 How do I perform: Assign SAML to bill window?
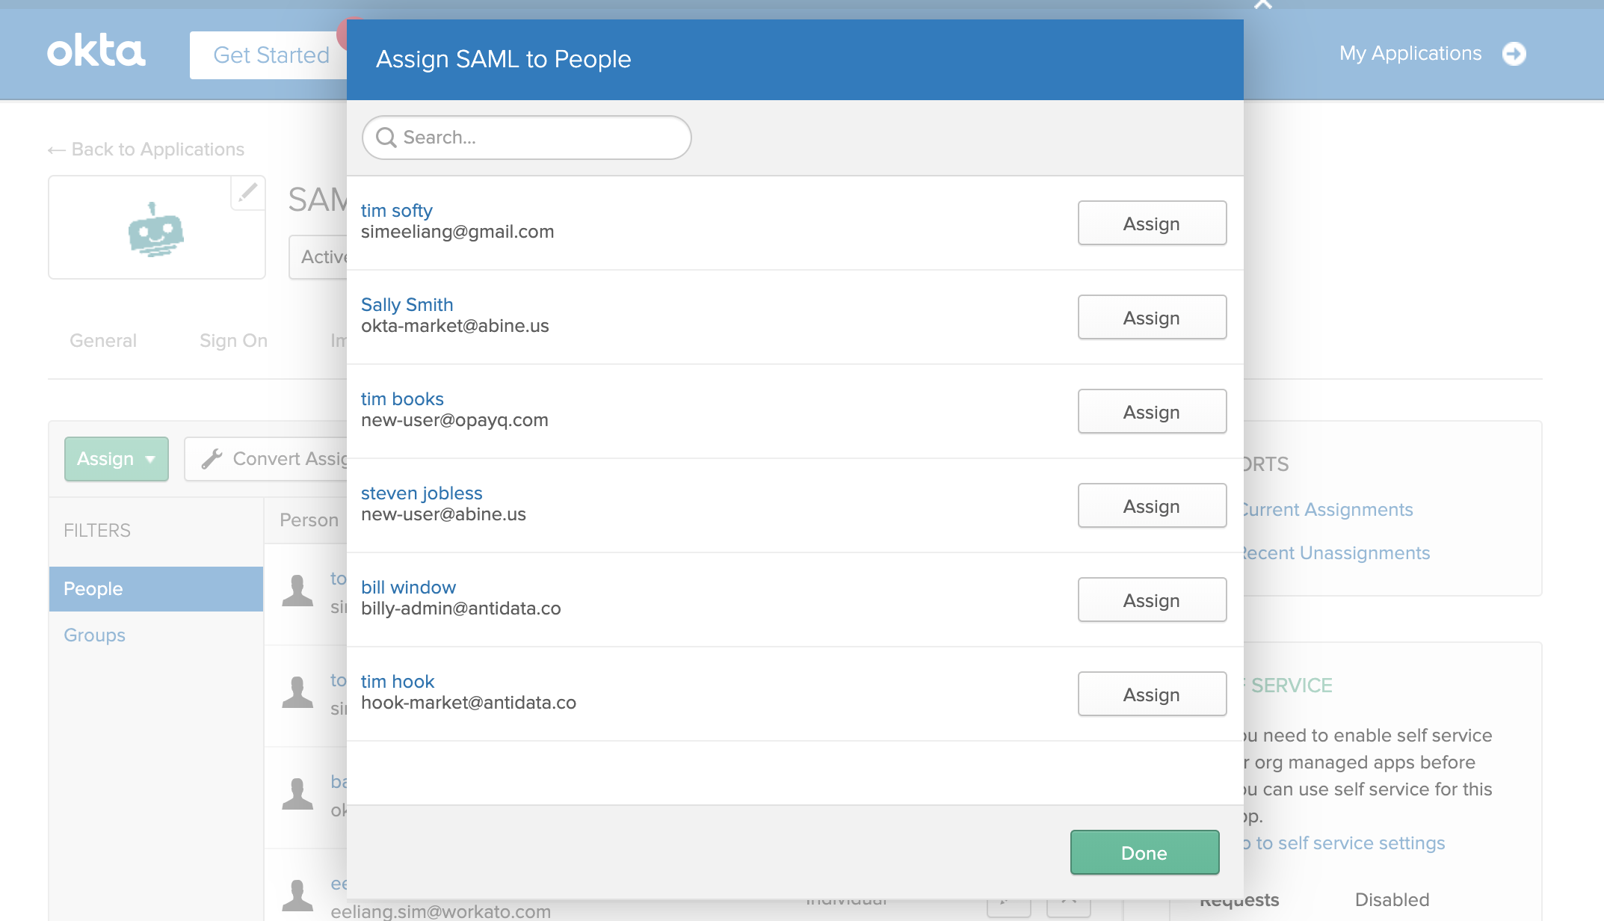tap(1151, 600)
